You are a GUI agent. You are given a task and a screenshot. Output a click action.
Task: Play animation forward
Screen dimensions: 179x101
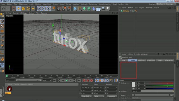(x=67, y=81)
